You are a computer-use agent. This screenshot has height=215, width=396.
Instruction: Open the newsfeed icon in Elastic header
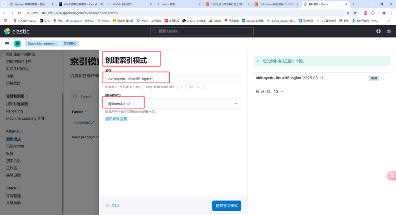tap(388, 31)
